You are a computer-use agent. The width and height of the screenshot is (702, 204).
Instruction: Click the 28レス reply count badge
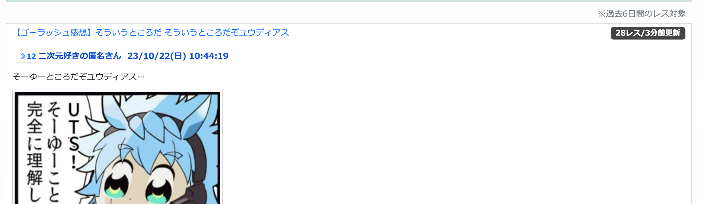tap(628, 33)
